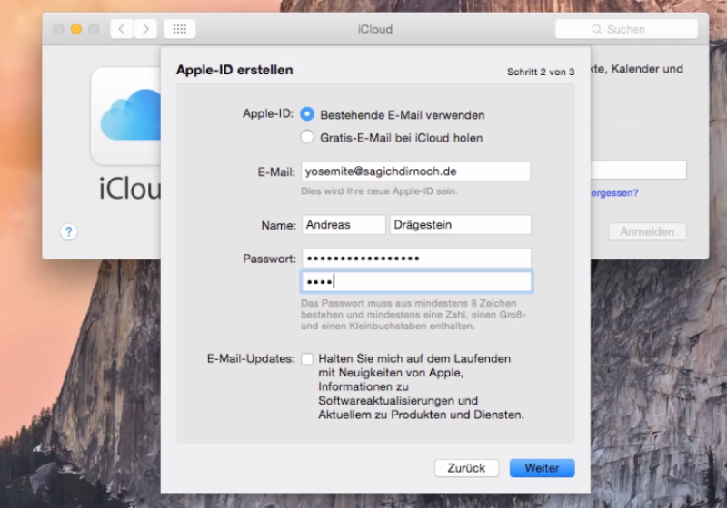Enable the E-Mail-Updates checkbox
This screenshot has height=508, width=727.
click(x=307, y=359)
